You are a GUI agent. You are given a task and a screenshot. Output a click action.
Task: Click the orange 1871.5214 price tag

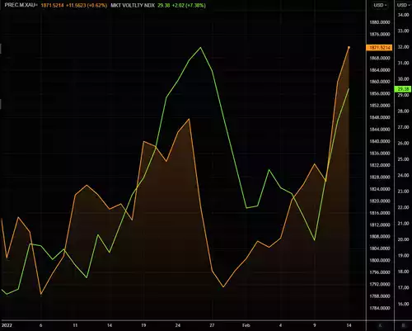tap(379, 48)
